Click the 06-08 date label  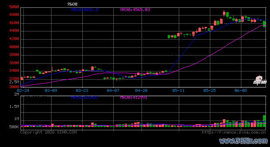241,91
